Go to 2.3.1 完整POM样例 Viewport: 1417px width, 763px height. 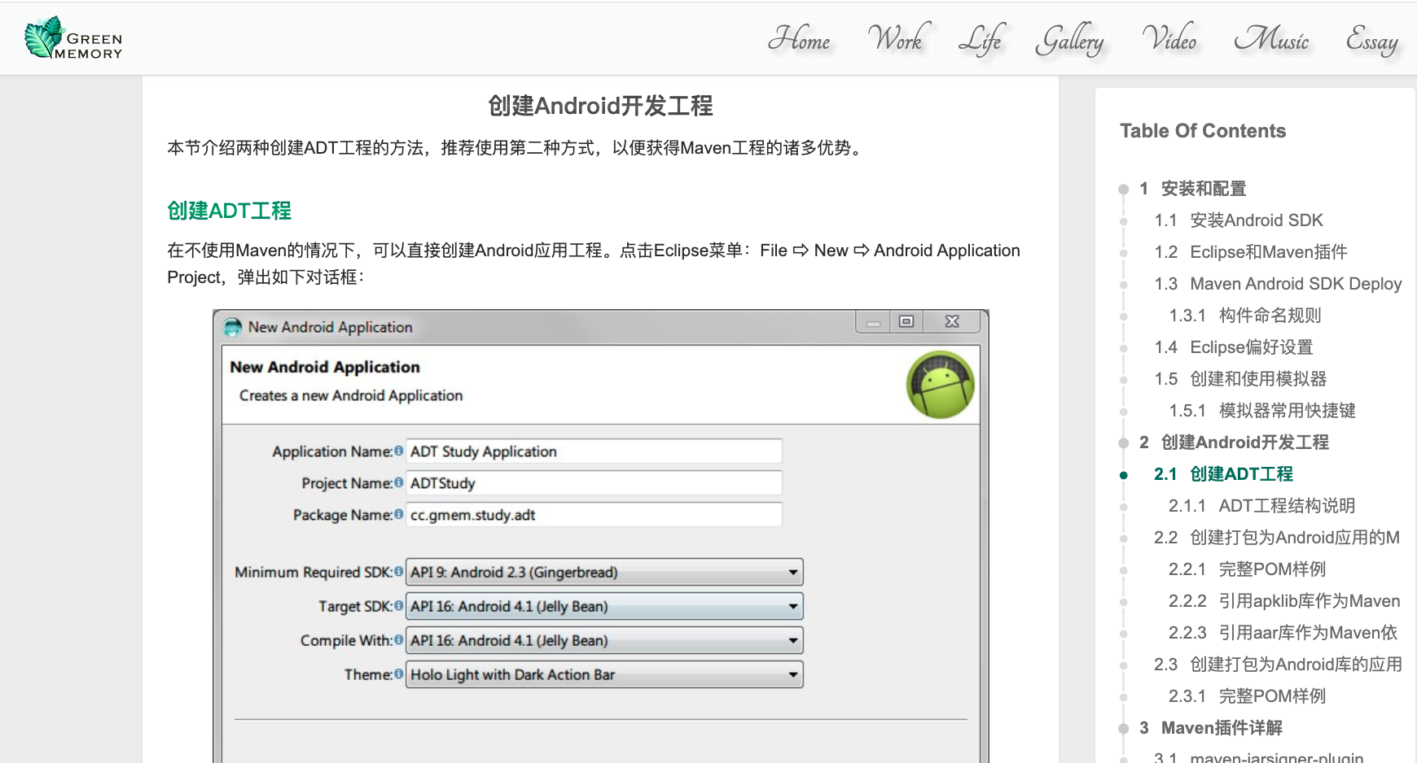(1247, 696)
